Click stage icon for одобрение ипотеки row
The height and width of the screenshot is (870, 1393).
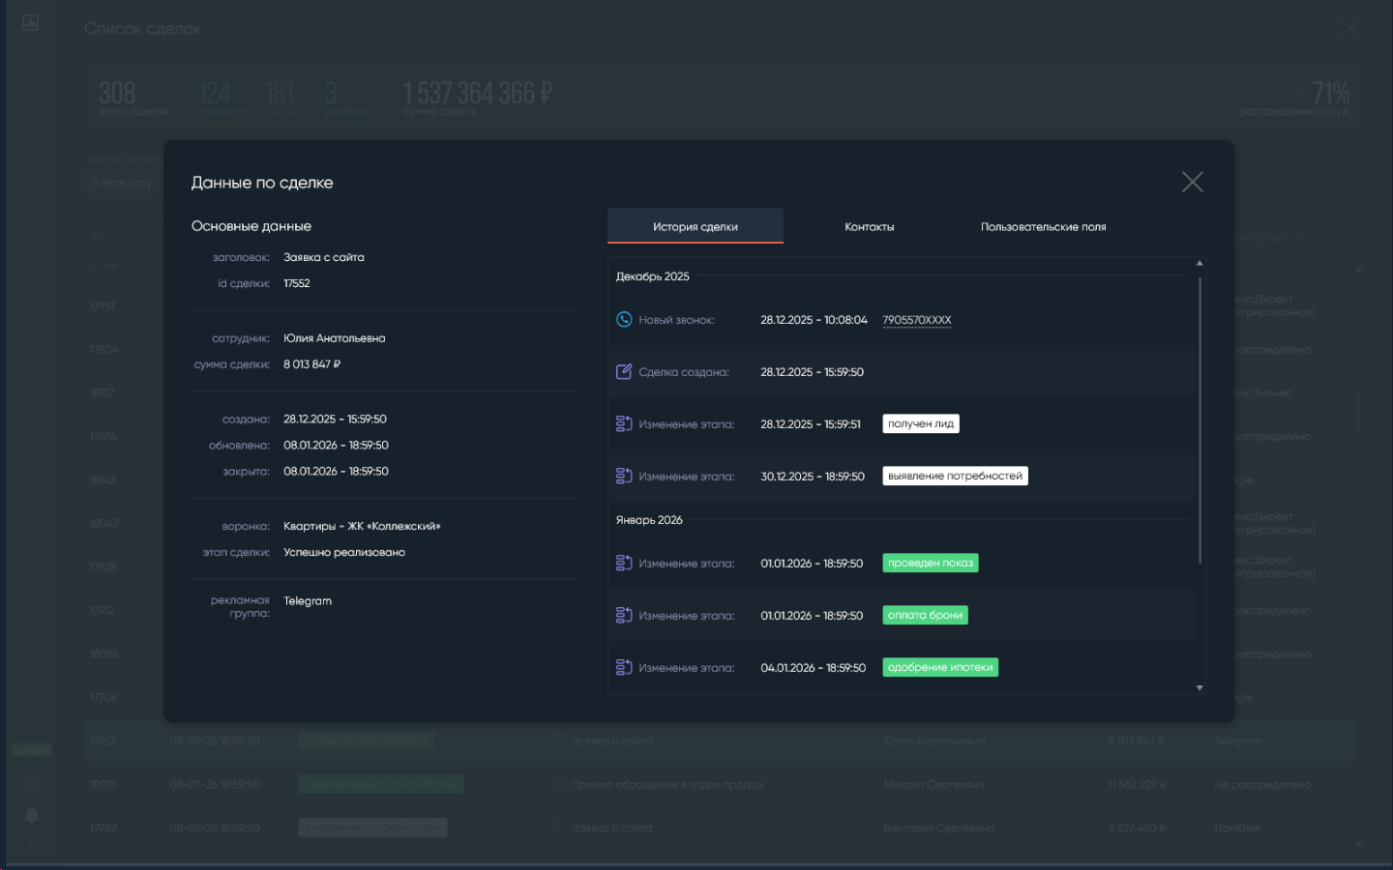624,668
